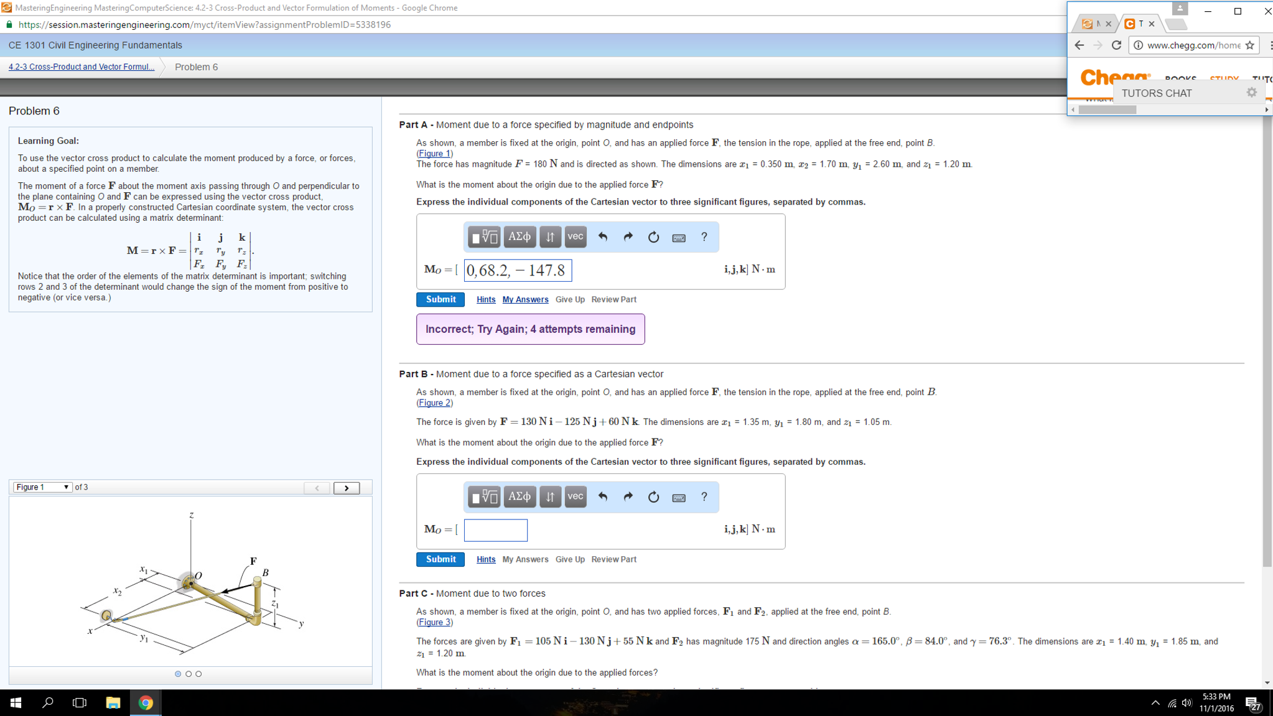Viewport: 1273px width, 716px height.
Task: Select the second figure page radio button
Action: coord(189,673)
